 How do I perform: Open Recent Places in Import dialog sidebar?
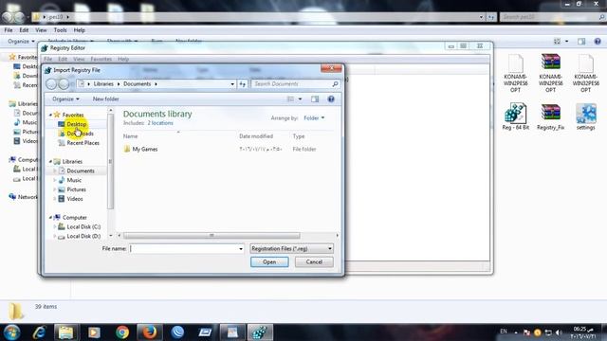(83, 143)
